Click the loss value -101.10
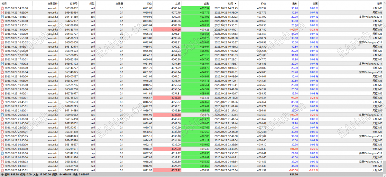The width and height of the screenshot is (386, 177). click(x=293, y=149)
